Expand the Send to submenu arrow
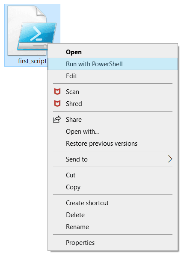Viewport: 187px width, 256px height. tap(170, 159)
